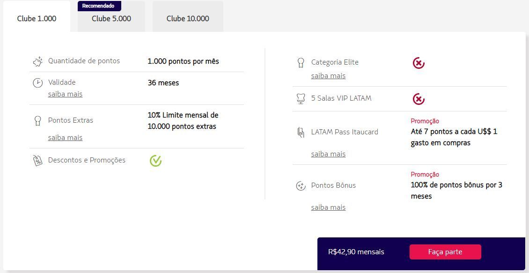Click the medal icon next to Categoria Elite
Screen dimensions: 529x273
pos(300,63)
